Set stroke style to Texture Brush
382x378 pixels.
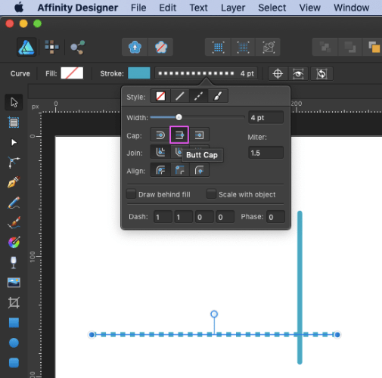(218, 96)
